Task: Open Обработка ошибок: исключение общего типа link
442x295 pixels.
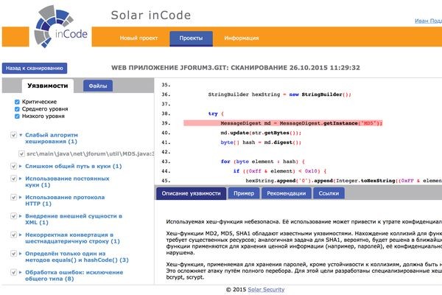Action: 74,276
